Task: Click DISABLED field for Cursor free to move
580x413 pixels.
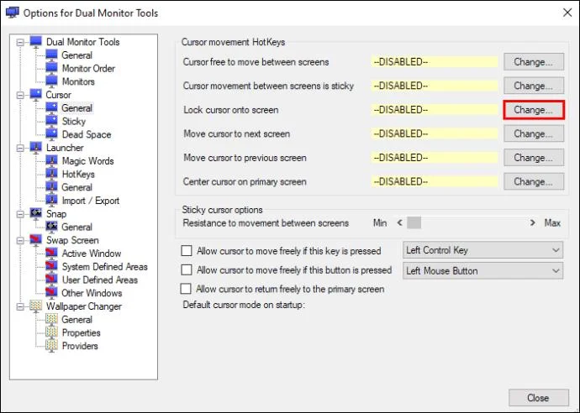Action: click(x=435, y=61)
